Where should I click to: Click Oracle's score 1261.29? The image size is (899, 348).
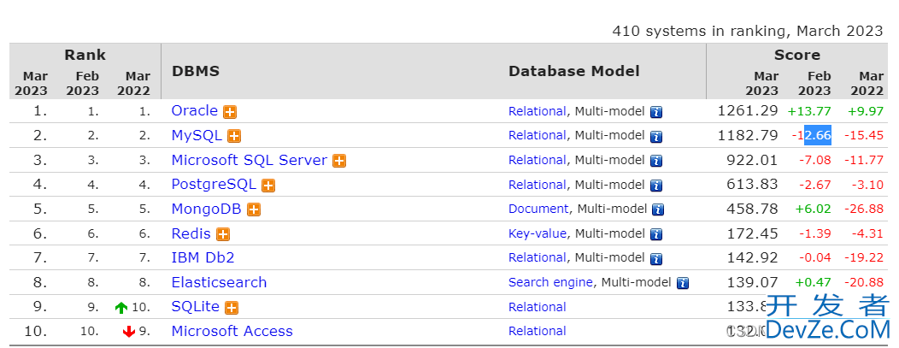pyautogui.click(x=748, y=110)
